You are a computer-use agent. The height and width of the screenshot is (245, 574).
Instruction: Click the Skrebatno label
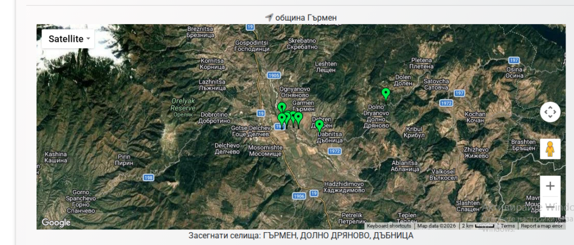(x=302, y=44)
